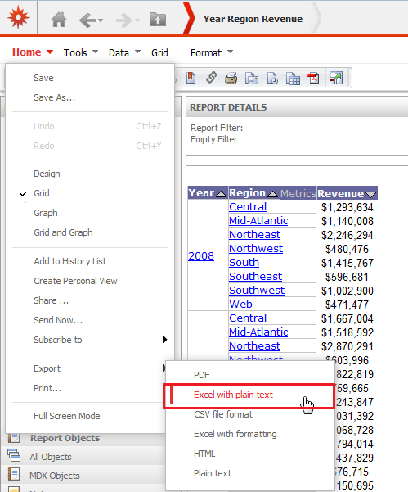
Task: Open the parent folder icon
Action: [157, 20]
